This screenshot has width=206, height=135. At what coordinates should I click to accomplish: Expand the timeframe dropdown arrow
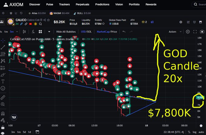(x=17, y=32)
